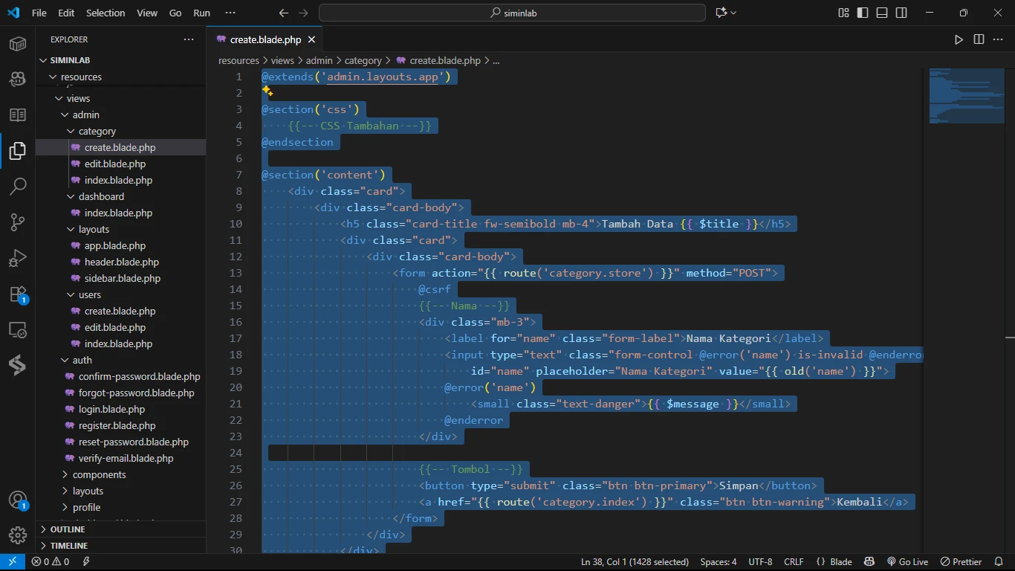Open Remote Explorer in activity bar
The image size is (1015, 571).
(x=18, y=329)
